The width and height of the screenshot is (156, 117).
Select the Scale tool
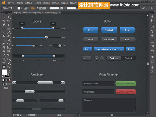tap(9, 40)
